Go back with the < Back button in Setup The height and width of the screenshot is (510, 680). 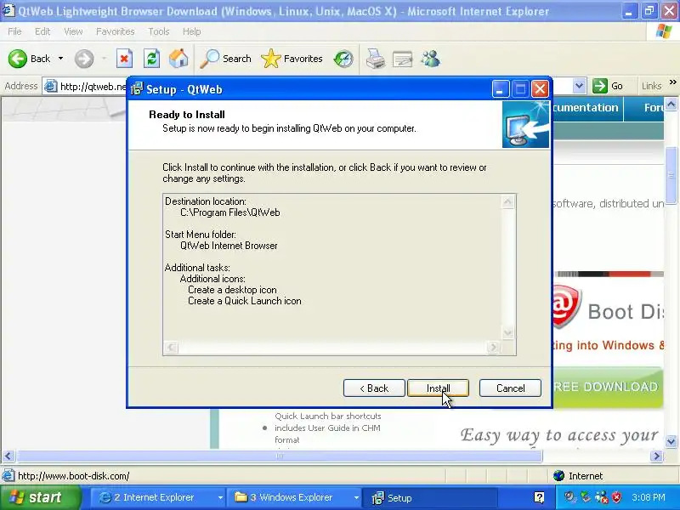pyautogui.click(x=374, y=388)
